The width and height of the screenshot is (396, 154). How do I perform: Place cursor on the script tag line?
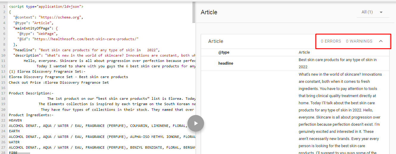coord(46,6)
